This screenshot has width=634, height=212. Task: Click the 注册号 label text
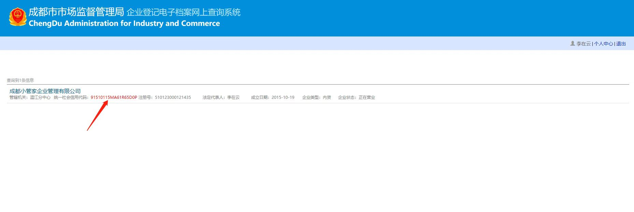click(146, 97)
